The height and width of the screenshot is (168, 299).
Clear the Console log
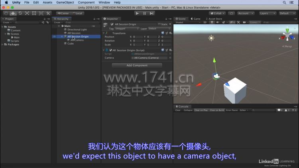178,110
